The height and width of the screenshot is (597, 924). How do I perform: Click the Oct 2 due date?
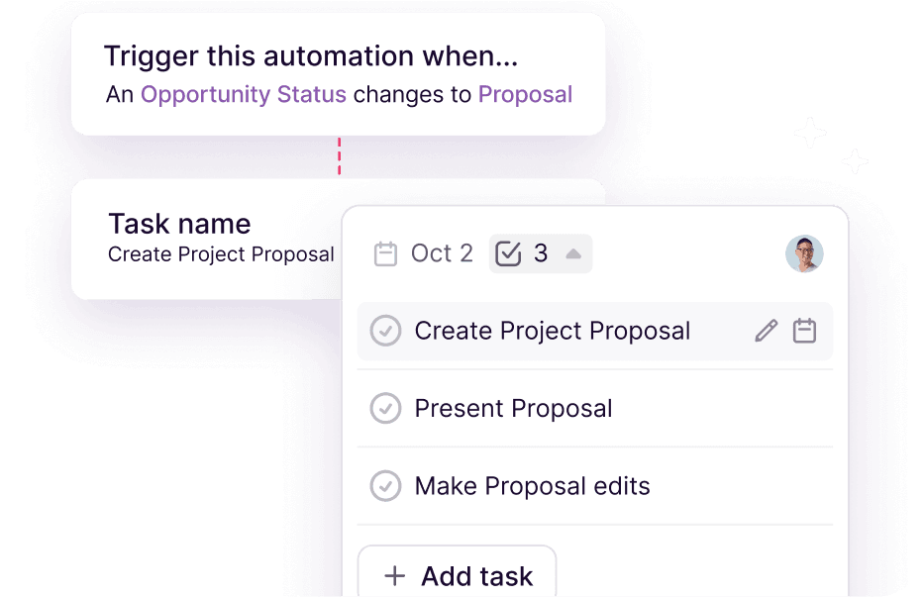coord(442,254)
